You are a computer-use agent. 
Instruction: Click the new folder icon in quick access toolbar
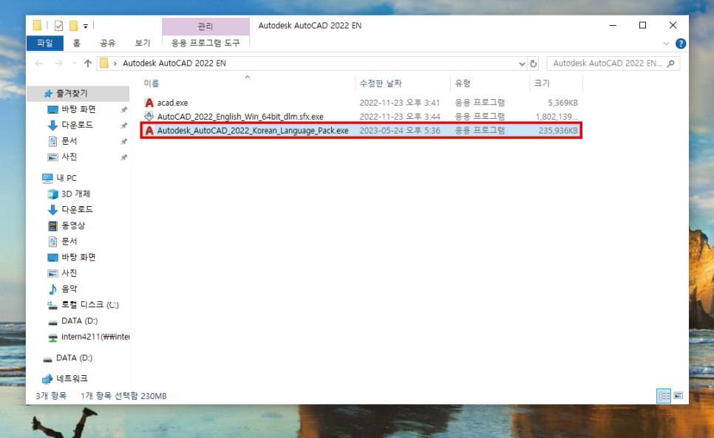click(73, 26)
